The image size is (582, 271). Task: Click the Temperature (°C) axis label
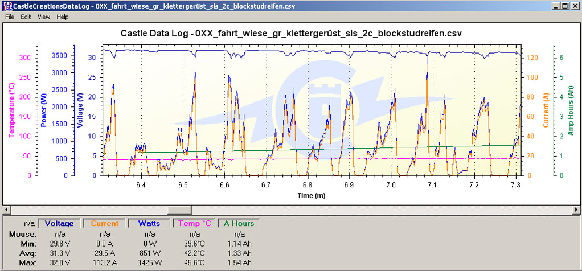11,111
